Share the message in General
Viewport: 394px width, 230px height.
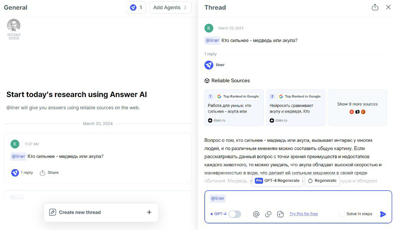pos(49,173)
